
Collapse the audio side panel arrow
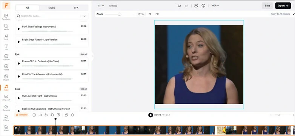[92, 56]
